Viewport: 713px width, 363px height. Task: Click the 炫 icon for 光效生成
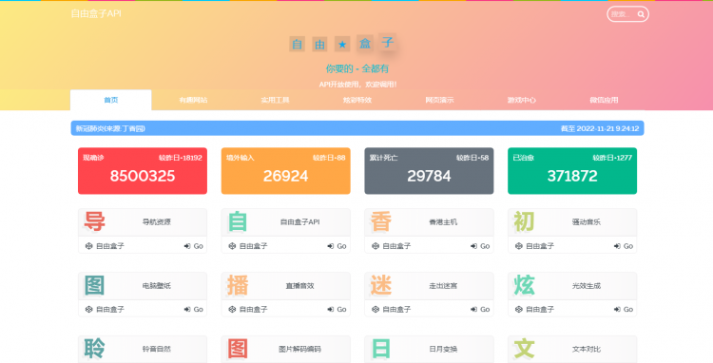(524, 285)
